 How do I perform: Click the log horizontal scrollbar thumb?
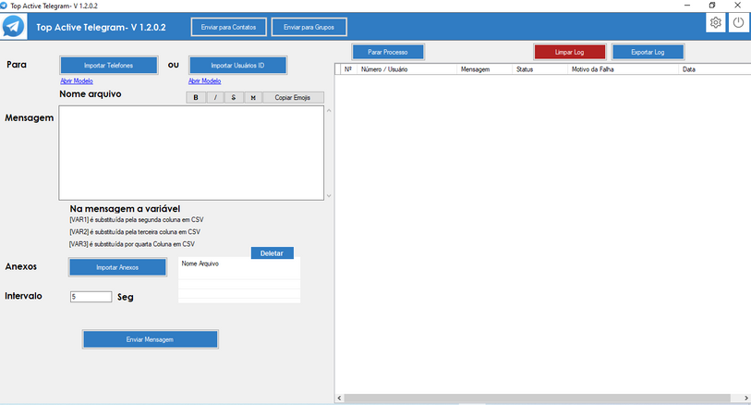point(537,398)
